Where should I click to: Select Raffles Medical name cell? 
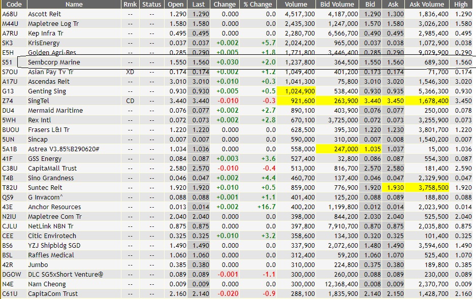[x=51, y=255]
